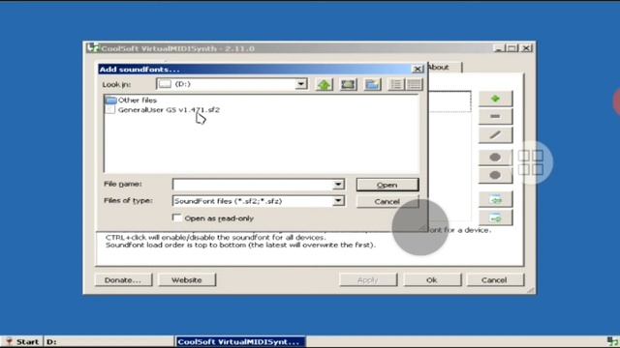Click the Open button
Image resolution: width=620 pixels, height=348 pixels.
[x=387, y=185]
